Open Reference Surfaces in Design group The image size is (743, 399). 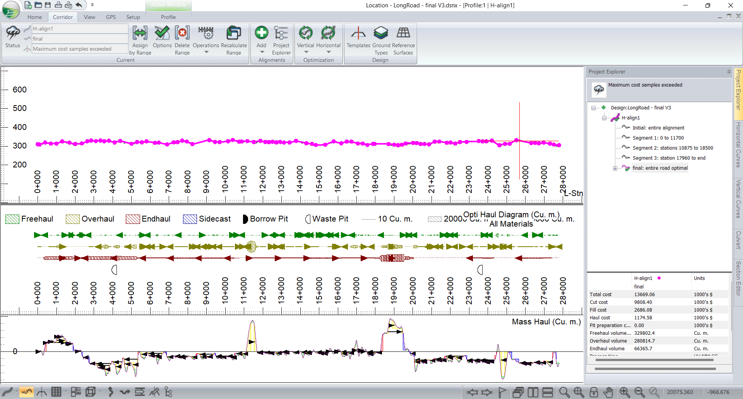[x=403, y=41]
